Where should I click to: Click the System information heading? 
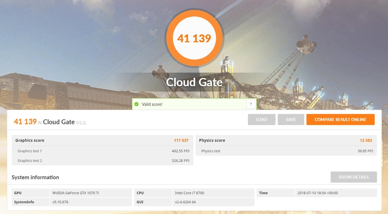point(35,177)
